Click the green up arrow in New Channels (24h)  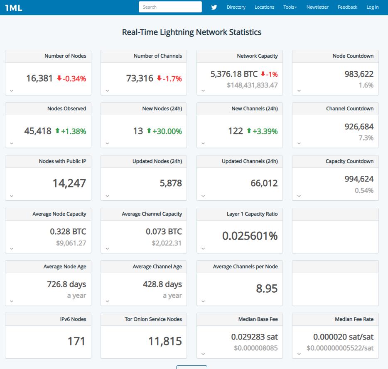pos(249,131)
